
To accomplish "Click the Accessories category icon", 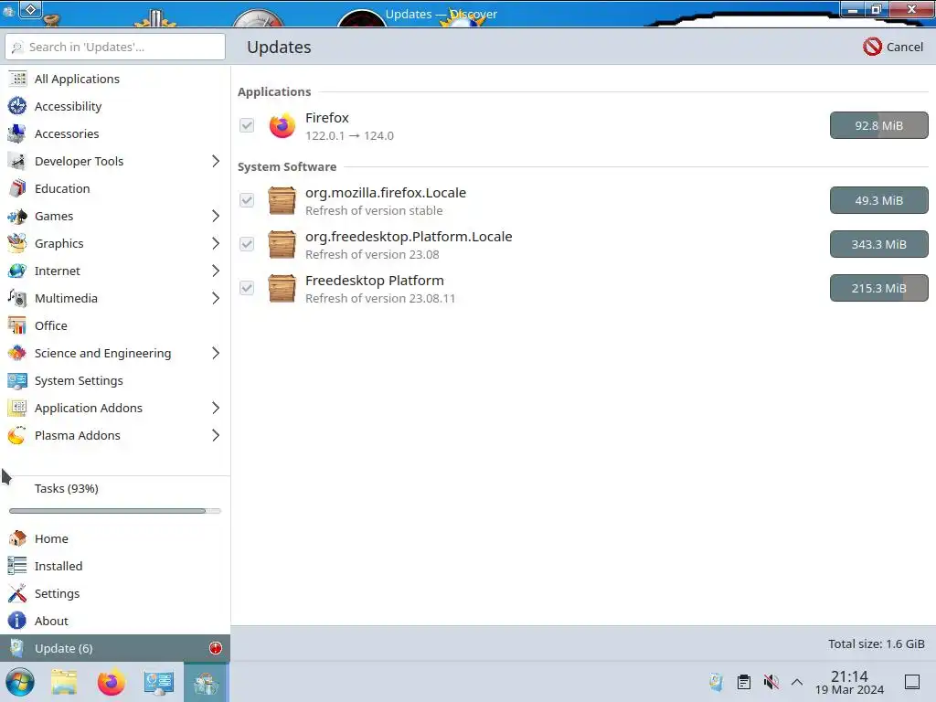I will 17,133.
